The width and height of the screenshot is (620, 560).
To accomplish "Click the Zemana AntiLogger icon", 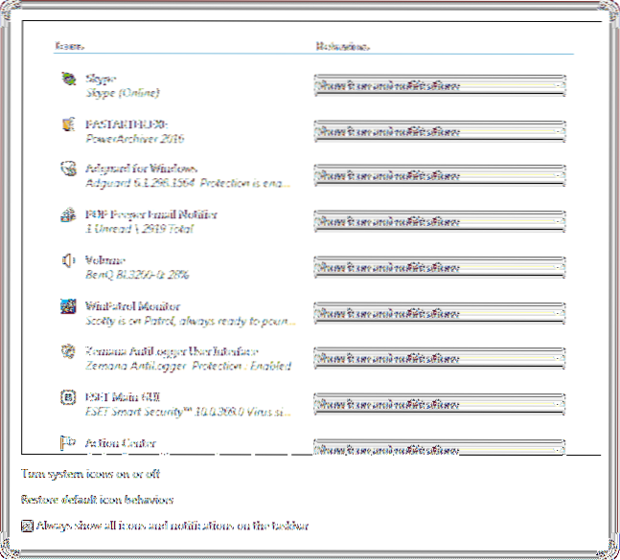I will pos(67,351).
